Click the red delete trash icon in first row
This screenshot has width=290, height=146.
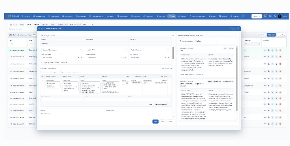280,50
